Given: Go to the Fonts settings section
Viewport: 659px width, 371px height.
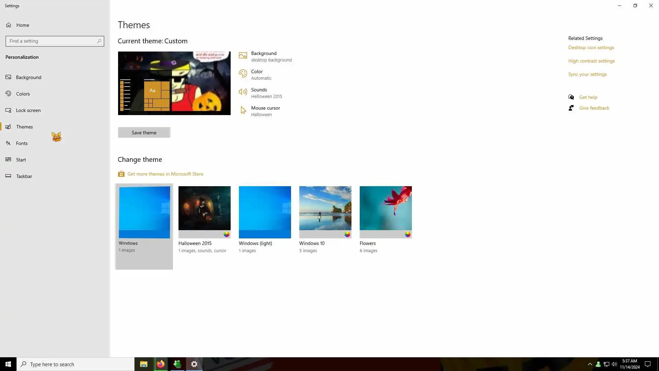Looking at the screenshot, I should click(22, 143).
